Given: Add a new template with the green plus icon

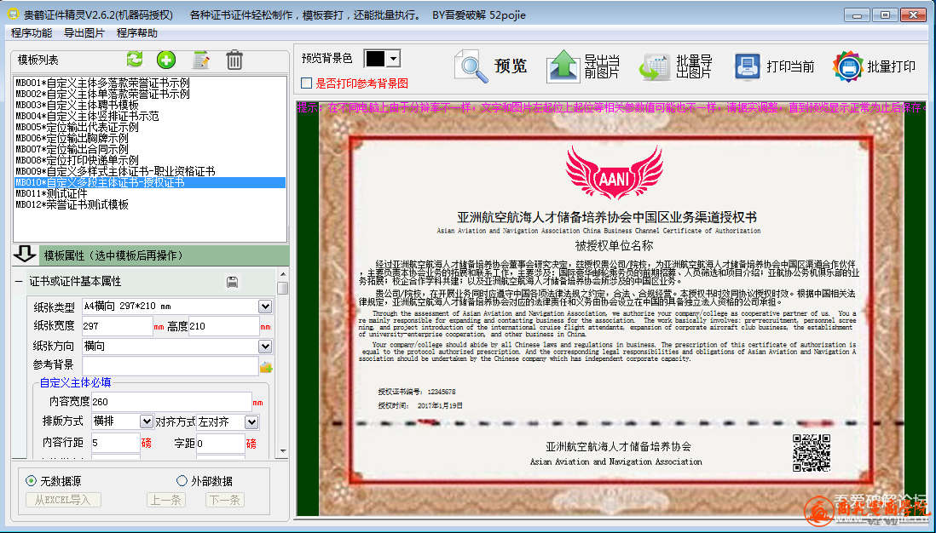Looking at the screenshot, I should point(166,60).
